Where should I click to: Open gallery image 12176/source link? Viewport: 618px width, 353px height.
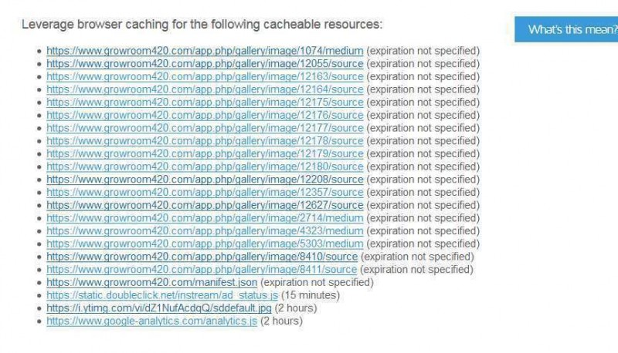click(205, 115)
